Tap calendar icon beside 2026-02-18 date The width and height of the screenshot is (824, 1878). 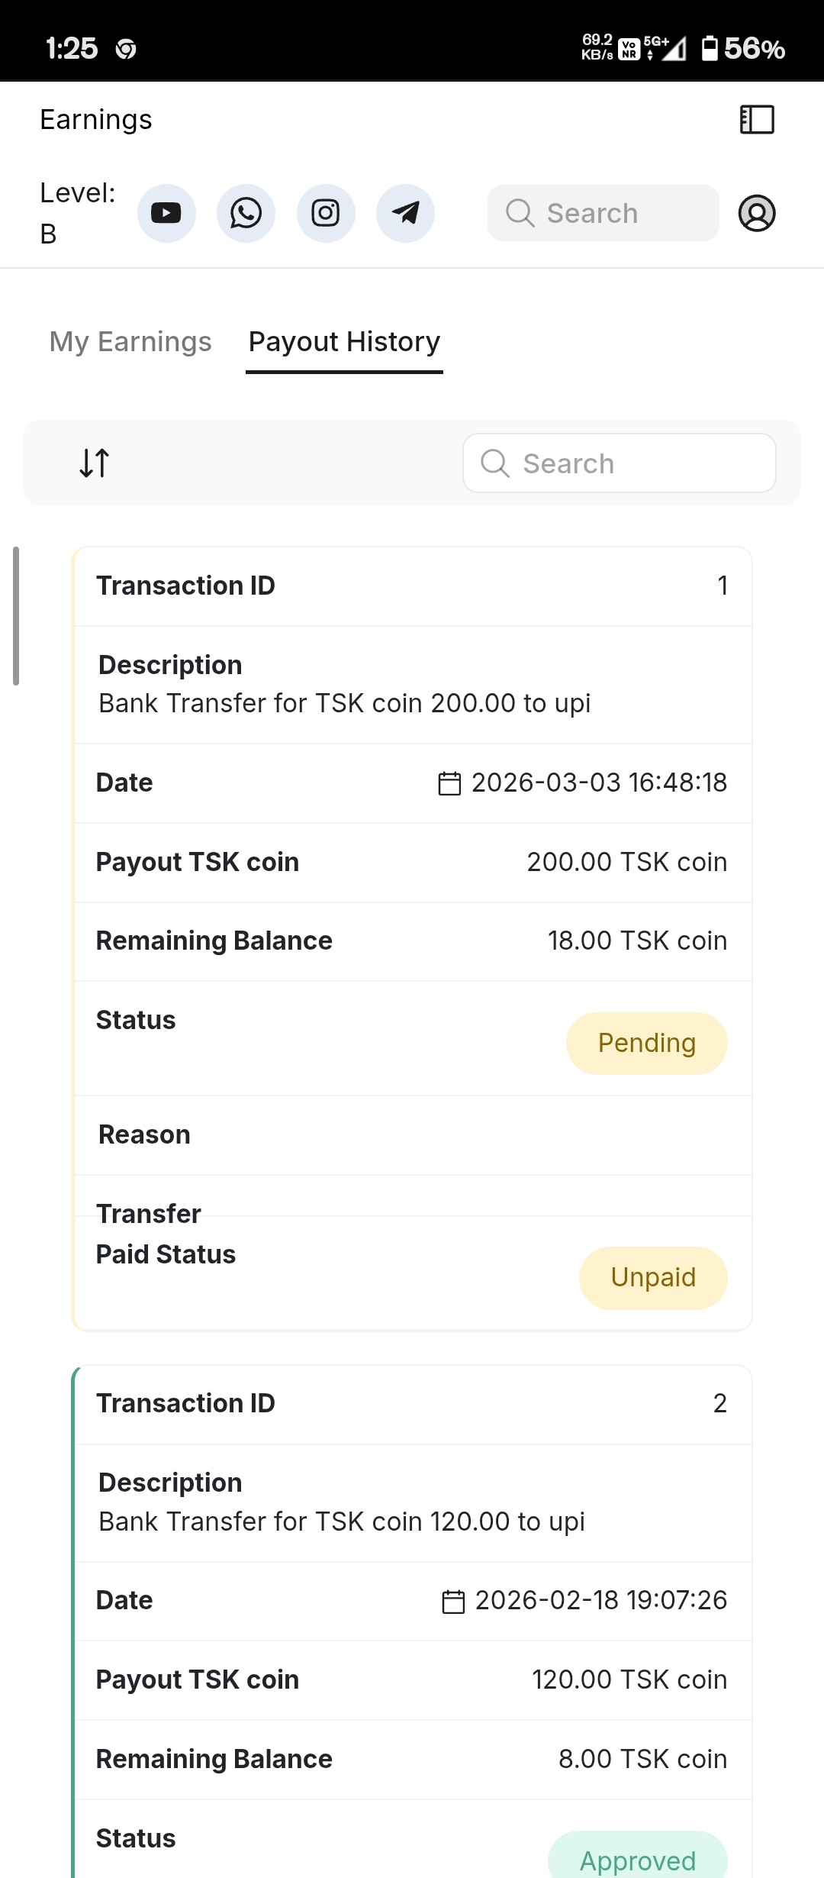tap(453, 1601)
